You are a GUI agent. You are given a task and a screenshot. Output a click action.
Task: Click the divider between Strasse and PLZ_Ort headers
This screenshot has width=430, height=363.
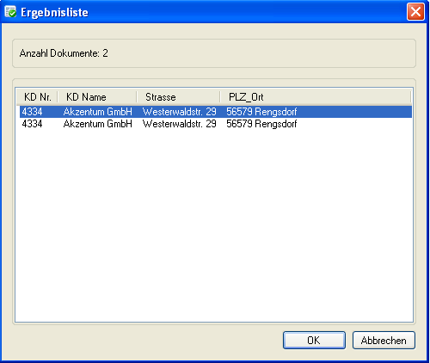tap(220, 97)
